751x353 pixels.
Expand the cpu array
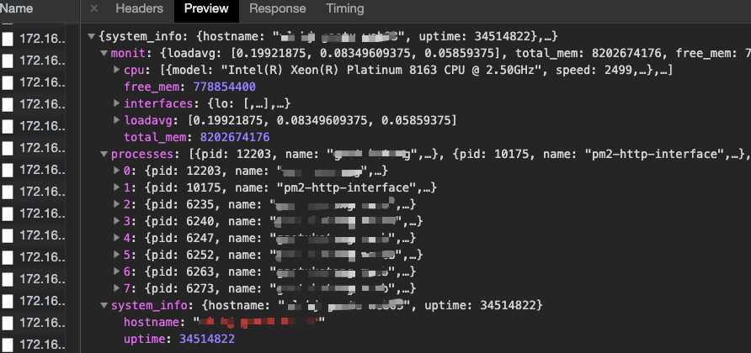pos(116,70)
